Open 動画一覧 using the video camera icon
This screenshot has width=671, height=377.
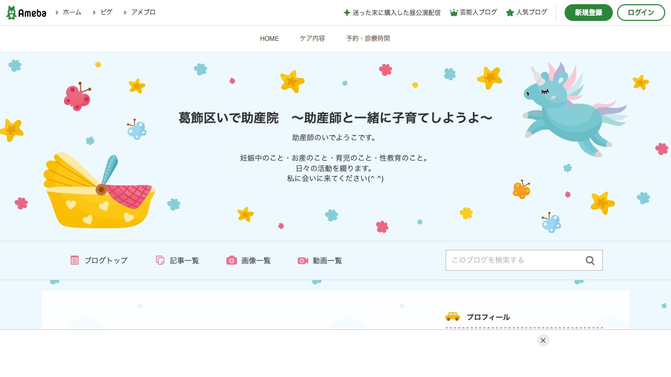(x=302, y=260)
